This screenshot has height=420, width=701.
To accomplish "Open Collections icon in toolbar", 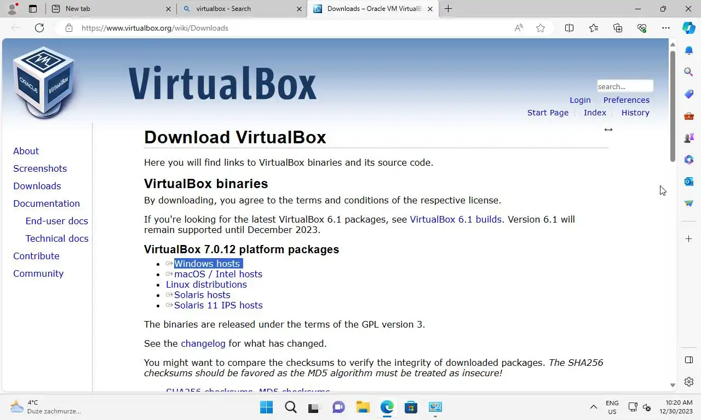I will 618,28.
